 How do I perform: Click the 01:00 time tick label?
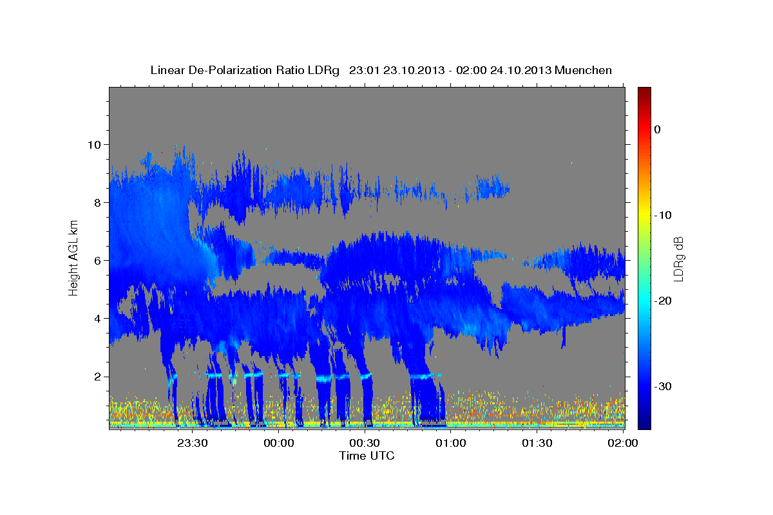pos(451,443)
